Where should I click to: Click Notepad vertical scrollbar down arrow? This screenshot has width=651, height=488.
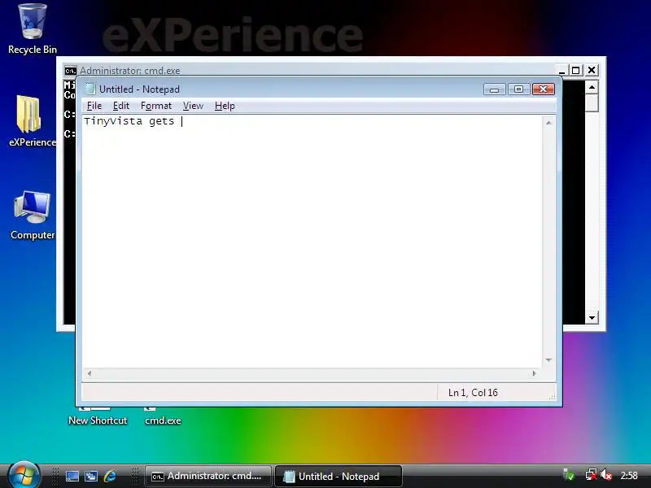[548, 360]
